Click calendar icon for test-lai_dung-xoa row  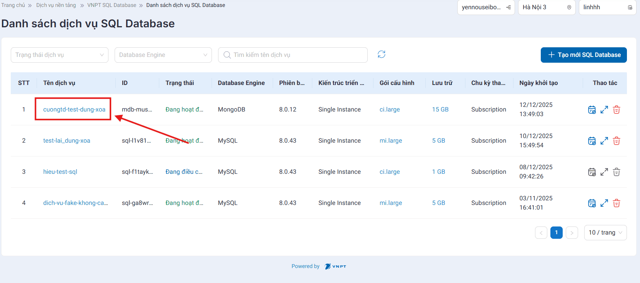pyautogui.click(x=592, y=141)
